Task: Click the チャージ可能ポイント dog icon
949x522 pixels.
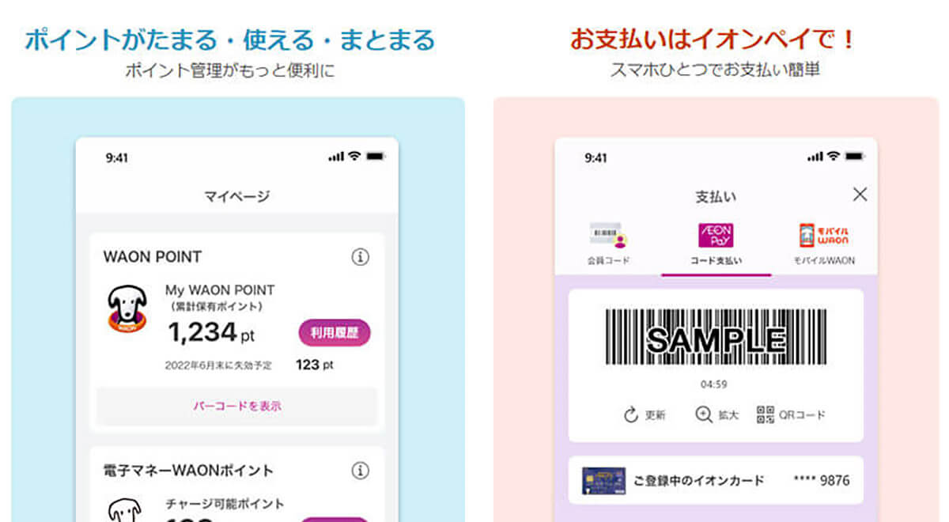Action: [127, 510]
